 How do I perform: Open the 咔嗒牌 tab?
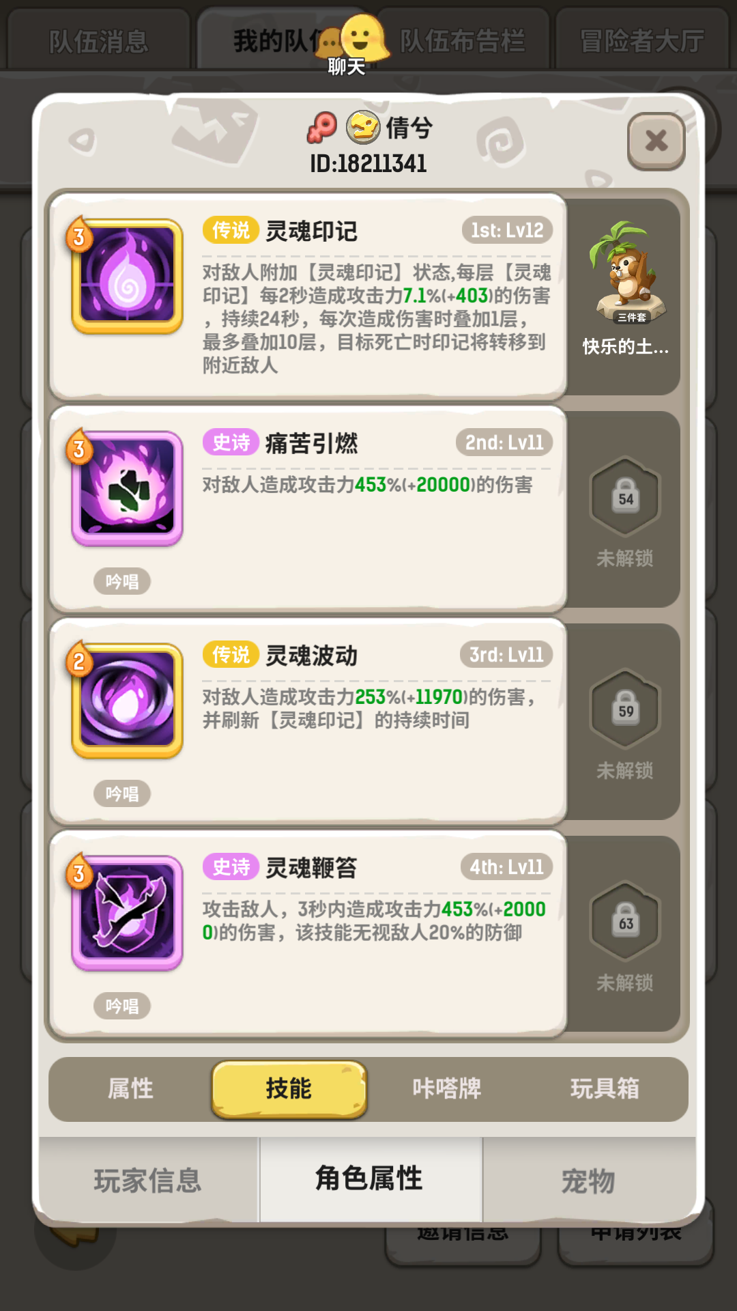[x=447, y=1088]
